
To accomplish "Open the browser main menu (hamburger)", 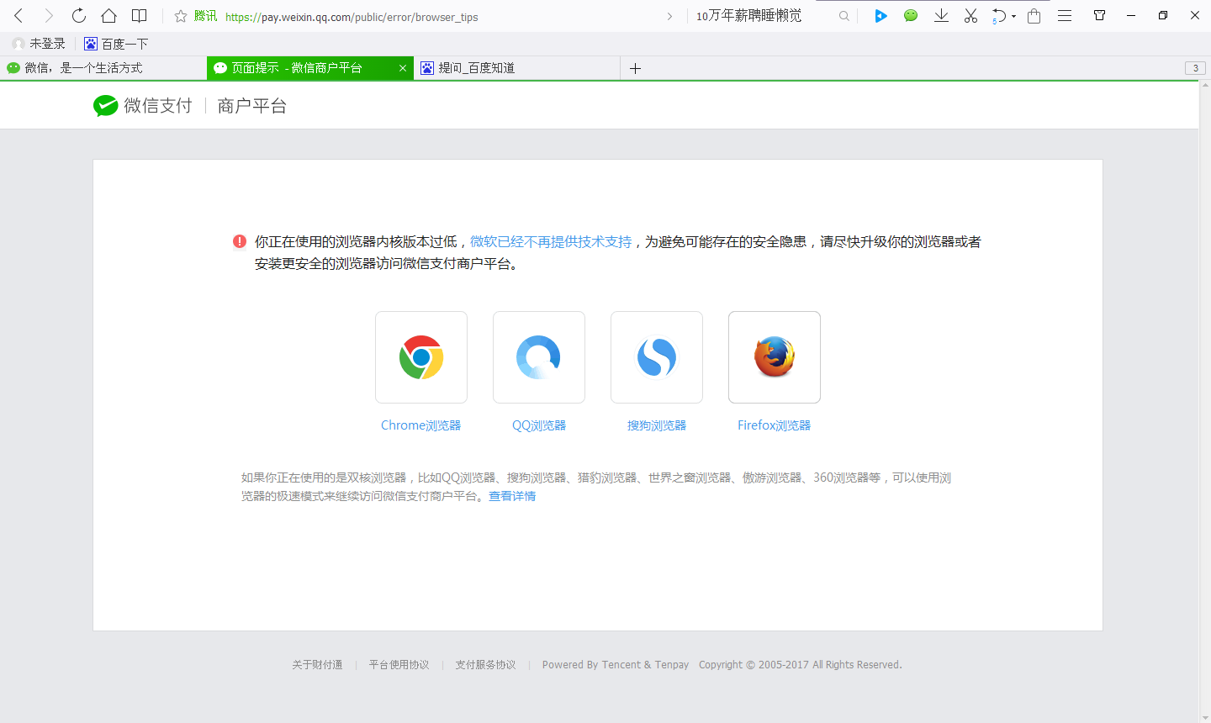I will click(1065, 16).
